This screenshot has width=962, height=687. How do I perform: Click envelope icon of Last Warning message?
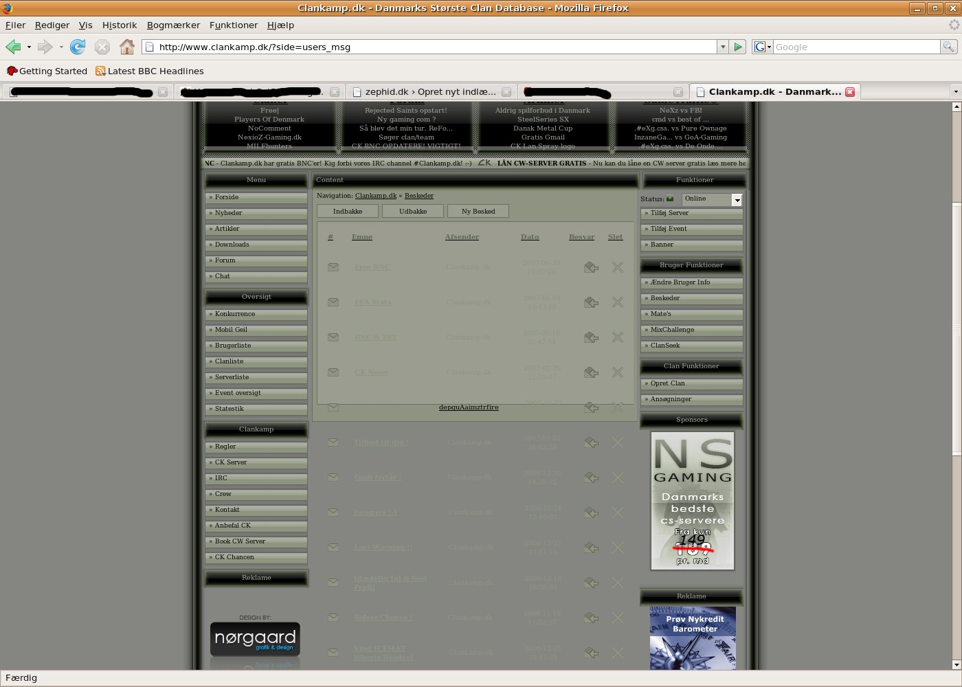tap(333, 548)
